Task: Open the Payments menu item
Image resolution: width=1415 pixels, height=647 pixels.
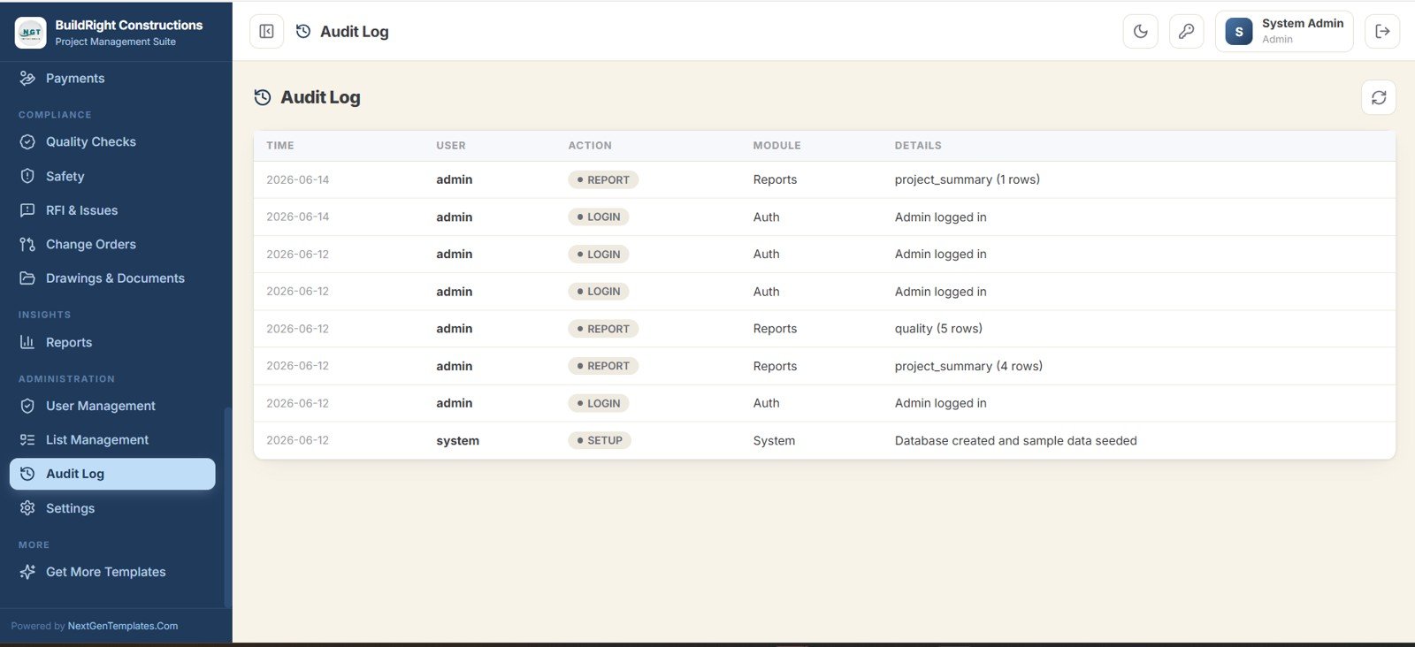Action: click(x=112, y=79)
